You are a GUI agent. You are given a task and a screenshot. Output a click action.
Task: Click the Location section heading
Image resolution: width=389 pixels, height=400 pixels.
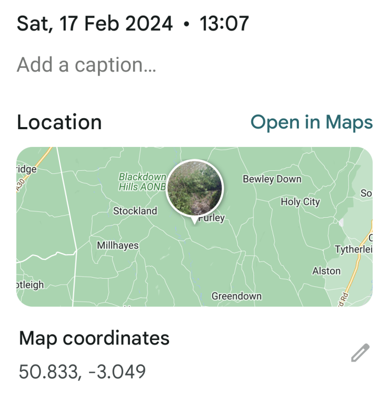click(59, 122)
